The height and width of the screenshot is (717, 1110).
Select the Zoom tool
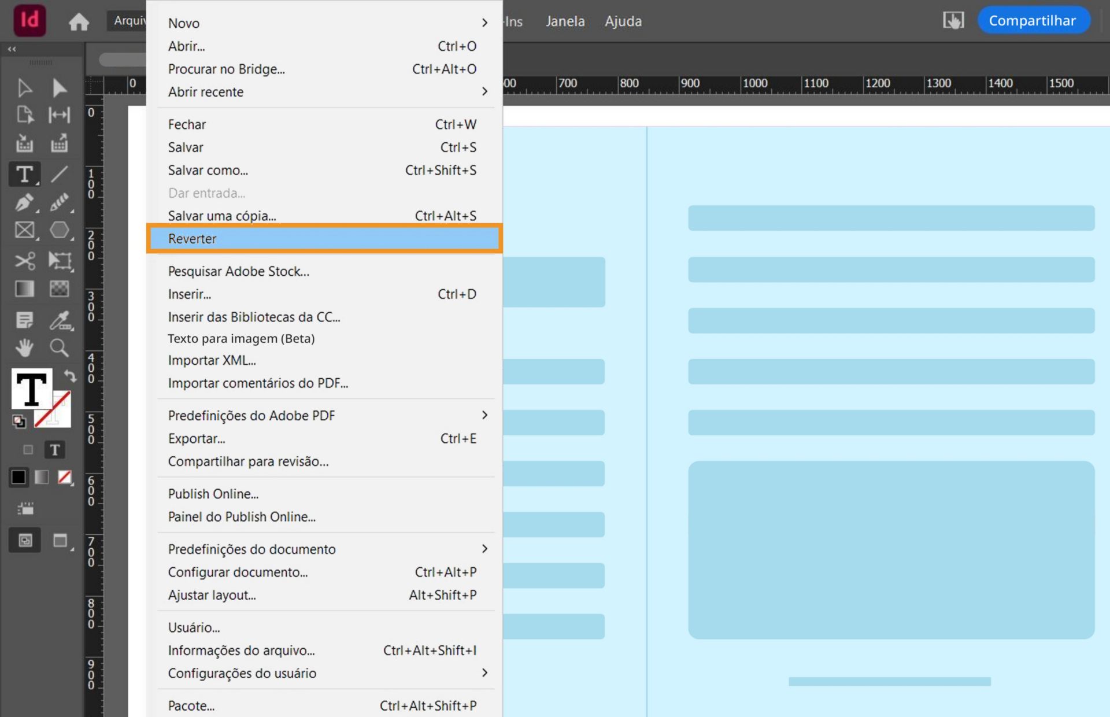pos(60,348)
